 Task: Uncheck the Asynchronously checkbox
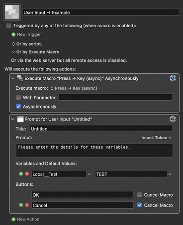point(18,107)
